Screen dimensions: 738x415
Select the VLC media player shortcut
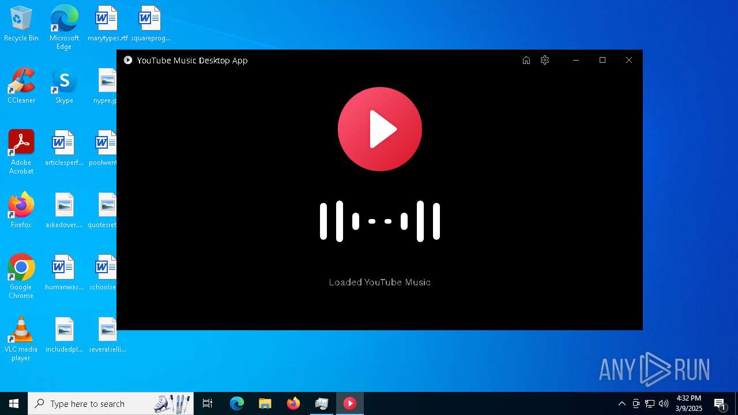(21, 339)
